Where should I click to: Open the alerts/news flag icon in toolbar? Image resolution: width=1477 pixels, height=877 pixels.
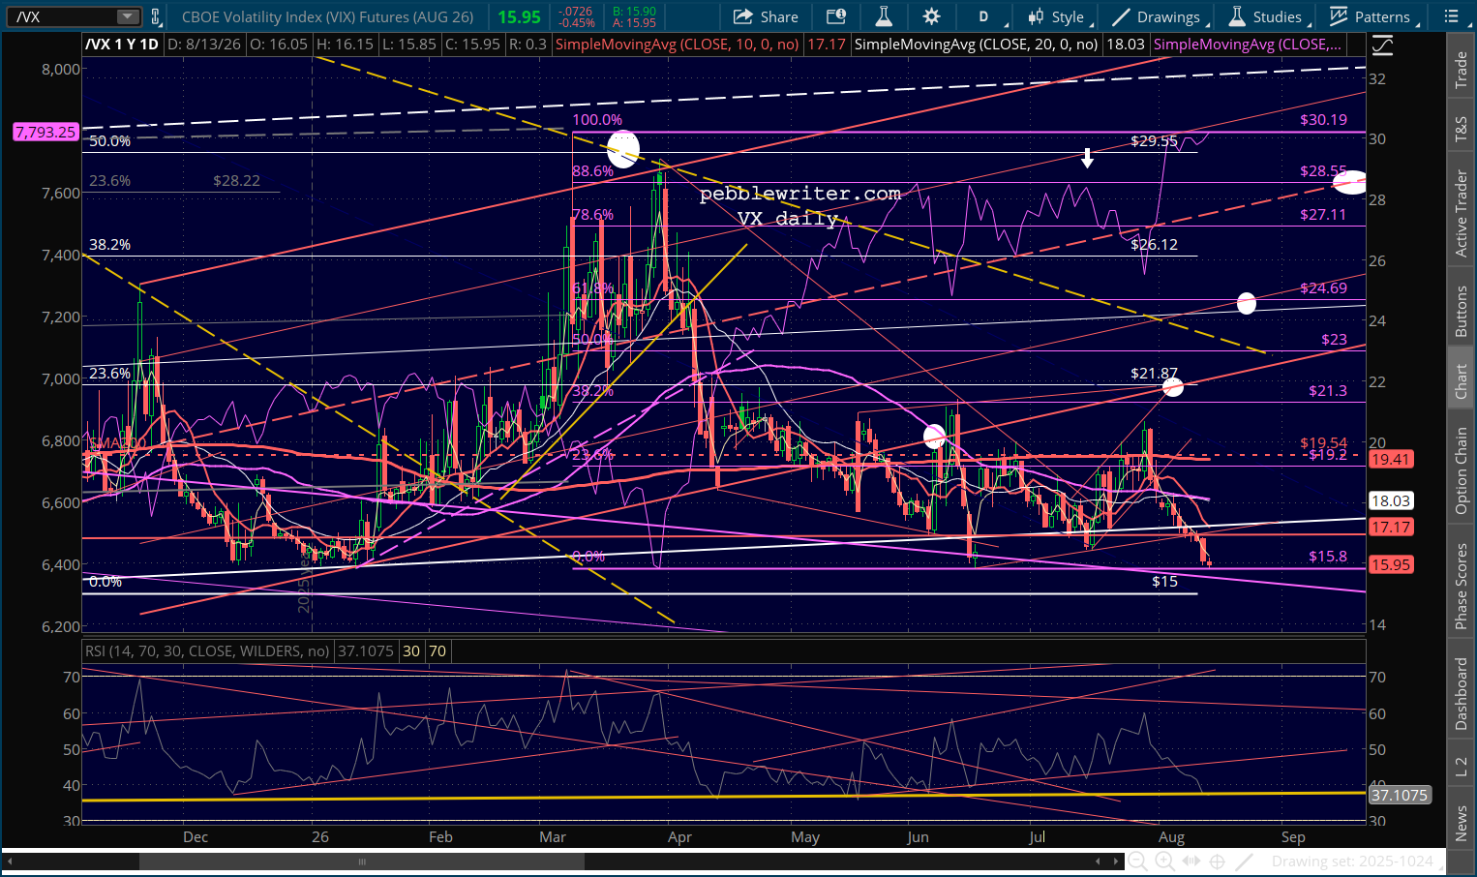point(835,16)
